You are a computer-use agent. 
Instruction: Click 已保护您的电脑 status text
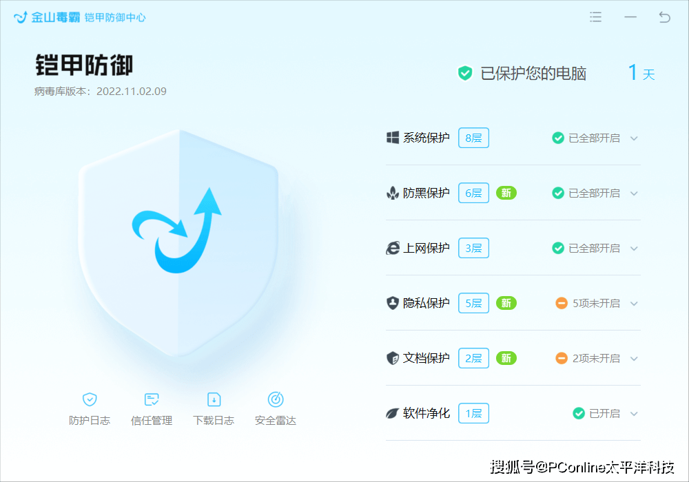pyautogui.click(x=533, y=73)
